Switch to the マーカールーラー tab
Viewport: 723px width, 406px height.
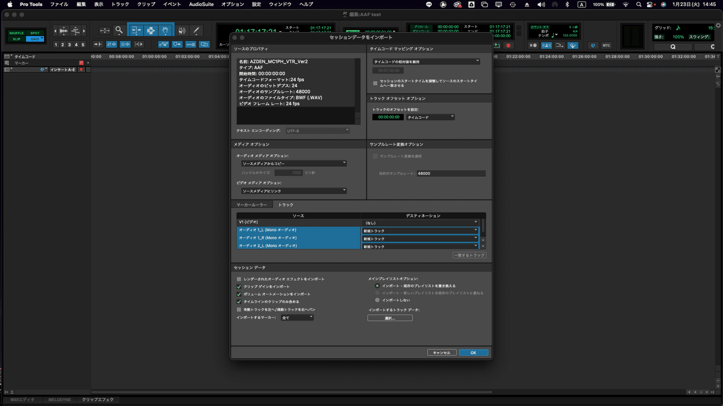(252, 205)
